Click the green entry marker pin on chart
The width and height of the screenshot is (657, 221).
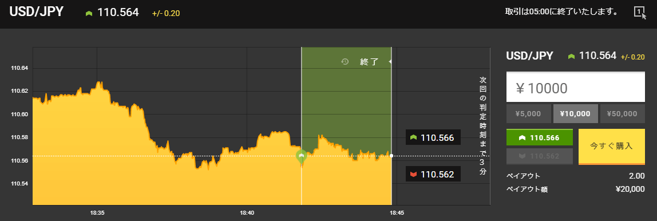301,156
